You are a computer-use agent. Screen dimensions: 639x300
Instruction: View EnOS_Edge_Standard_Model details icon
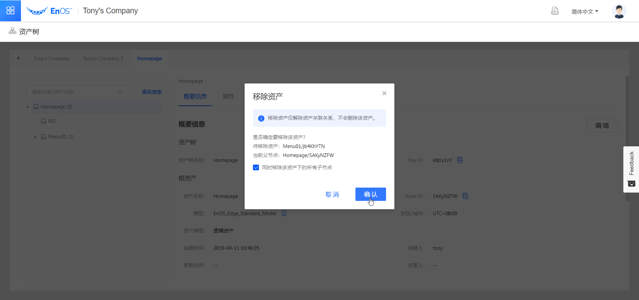pyautogui.click(x=284, y=214)
